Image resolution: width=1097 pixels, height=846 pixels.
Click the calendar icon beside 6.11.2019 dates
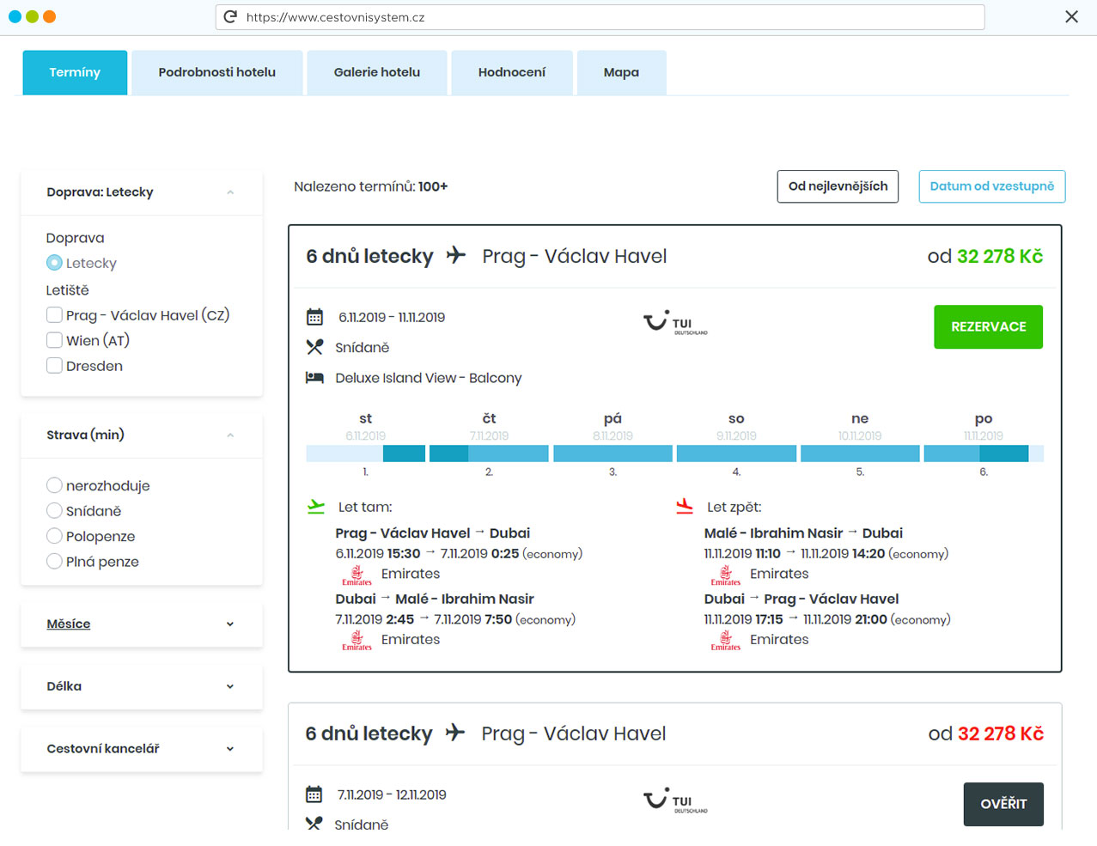pos(315,318)
